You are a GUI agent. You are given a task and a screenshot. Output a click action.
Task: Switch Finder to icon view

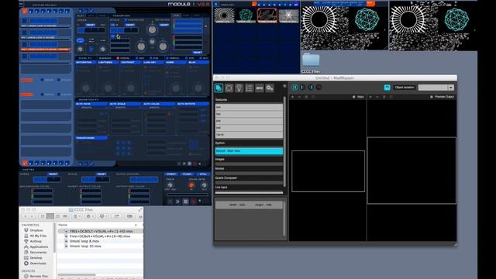tap(43, 216)
